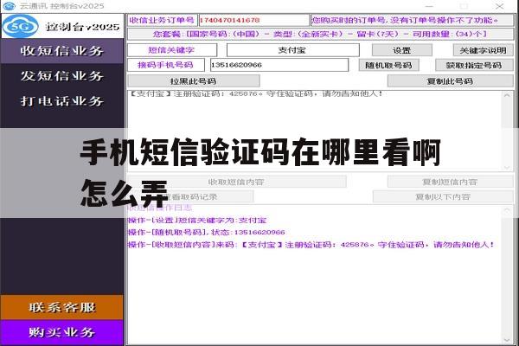Select 打电话业务 from the sidebar
Screen dimensions: 519x346
62,101
